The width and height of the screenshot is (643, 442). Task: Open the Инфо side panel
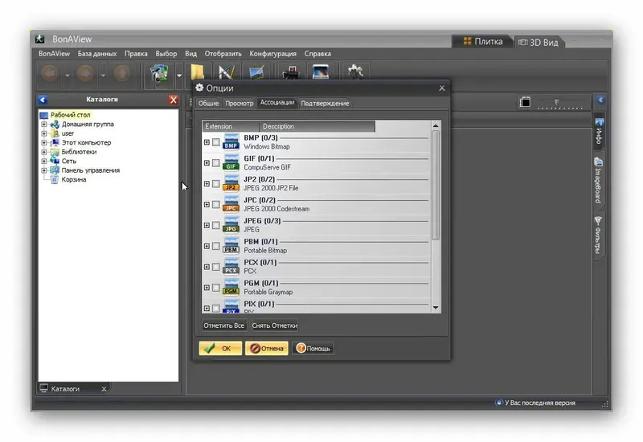click(x=599, y=131)
